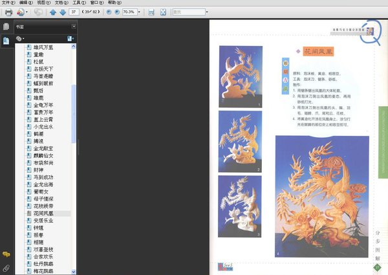This screenshot has height=275, width=388.
Task: Open the search options dropdown arrow
Action: 207,12
